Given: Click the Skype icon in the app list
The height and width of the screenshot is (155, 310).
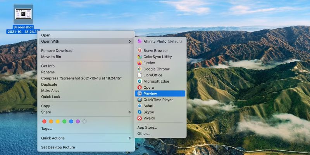Looking at the screenshot, I should 139,112.
